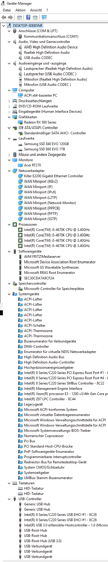Collapse the Grafikkarten category
Image resolution: width=108 pixels, height=562 pixels.
tap(9, 117)
